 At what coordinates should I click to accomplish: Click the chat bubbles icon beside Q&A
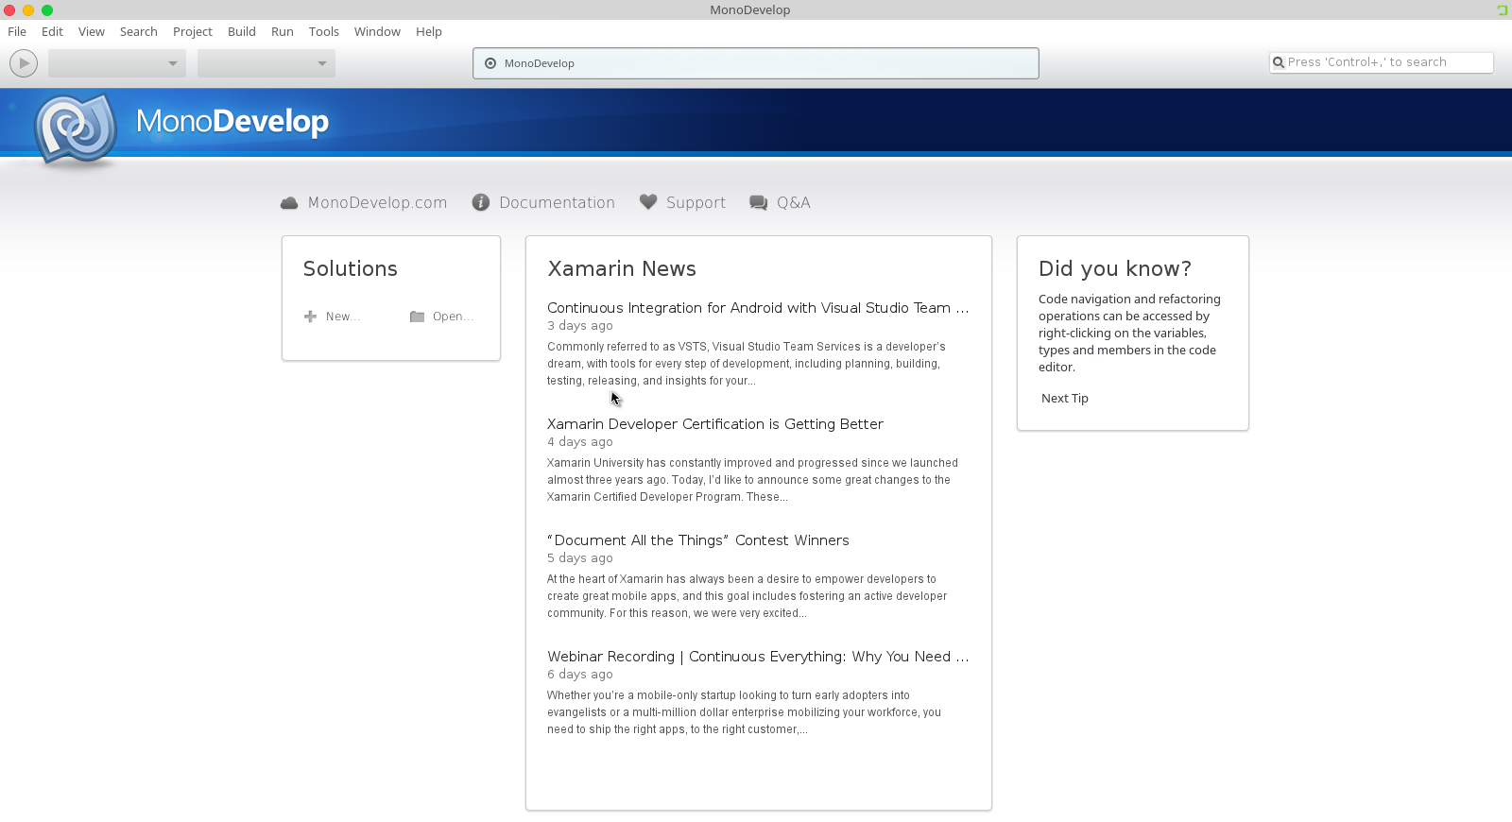coord(759,202)
